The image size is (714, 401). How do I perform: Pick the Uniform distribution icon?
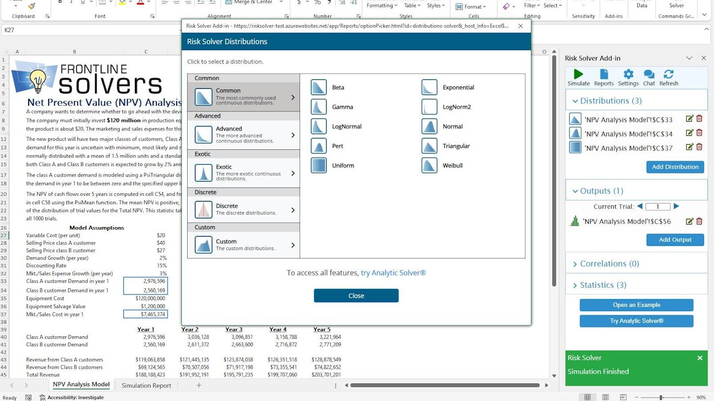point(318,166)
